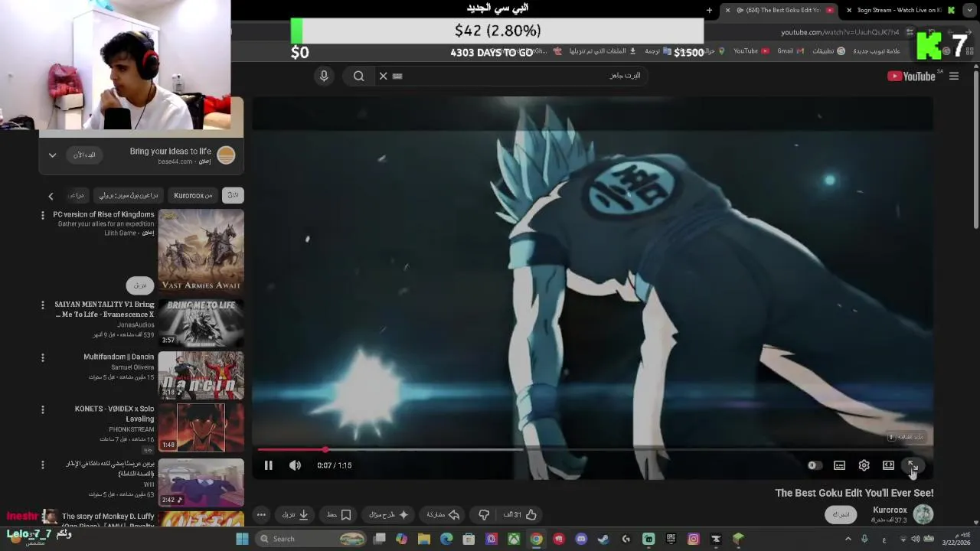Viewport: 980px width, 551px height.
Task: Open the on-screen keyboard in search
Action: point(397,76)
